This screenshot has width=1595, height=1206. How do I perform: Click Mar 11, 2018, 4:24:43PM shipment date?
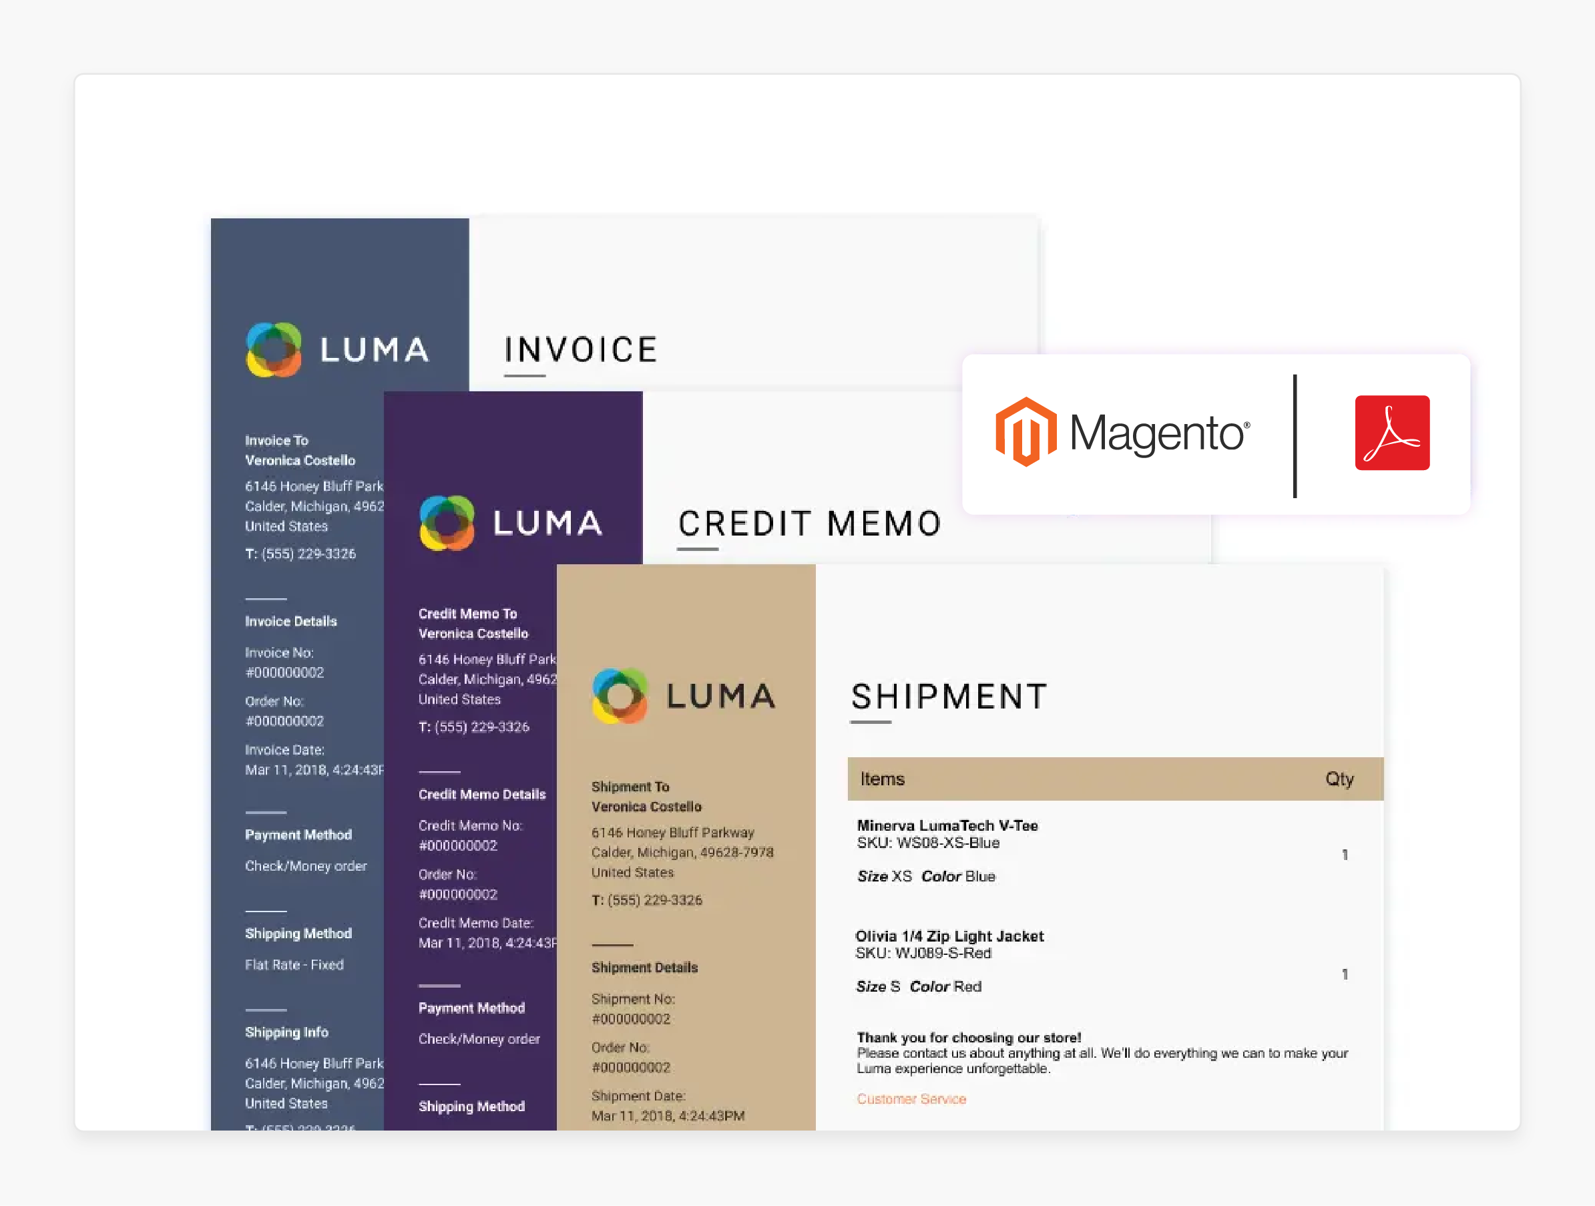(668, 1116)
